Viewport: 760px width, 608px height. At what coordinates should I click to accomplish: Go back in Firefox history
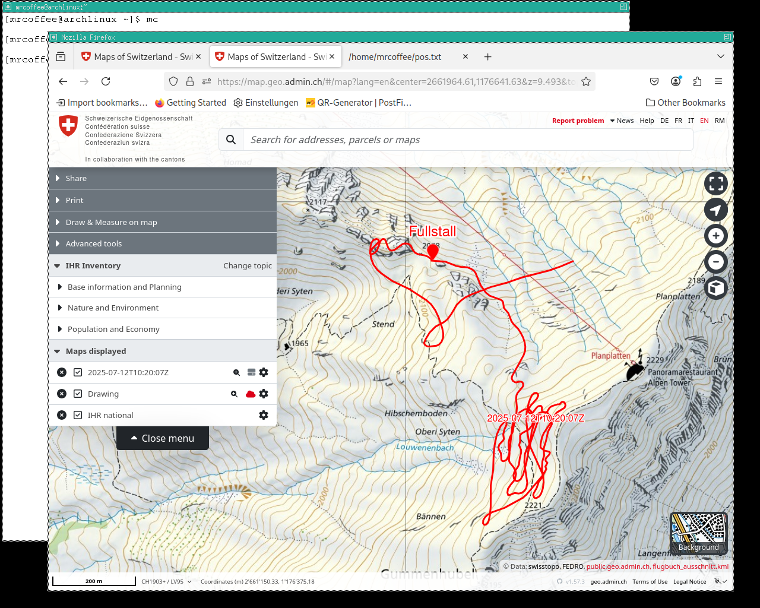pos(63,81)
